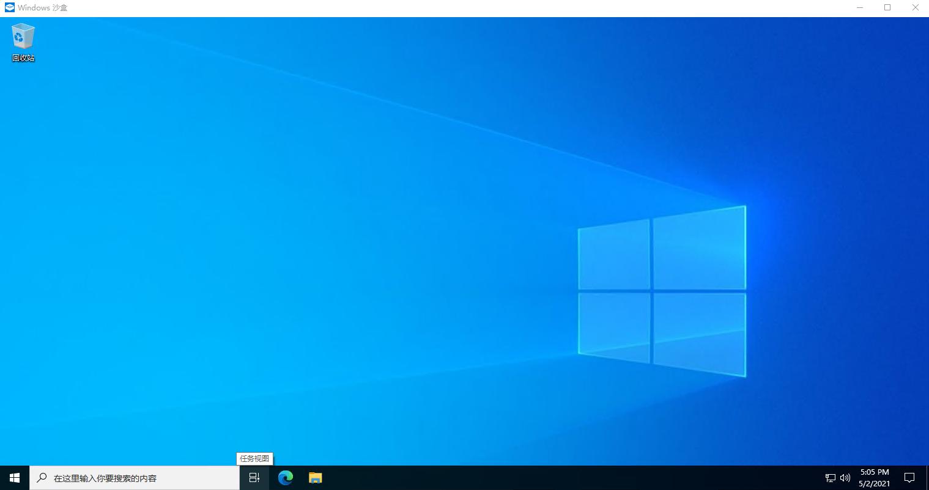Screen dimensions: 929x490
Task: Click the 在这里输入你要搜索的内容 search field
Action: click(x=135, y=478)
